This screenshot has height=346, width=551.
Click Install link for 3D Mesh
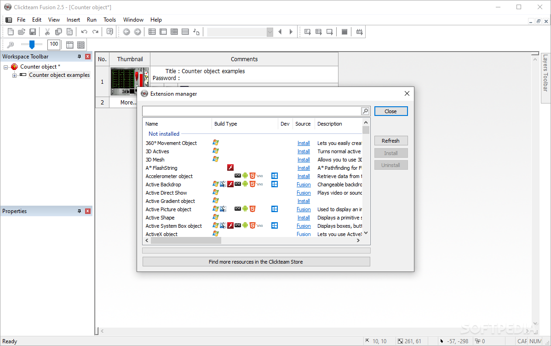point(304,160)
